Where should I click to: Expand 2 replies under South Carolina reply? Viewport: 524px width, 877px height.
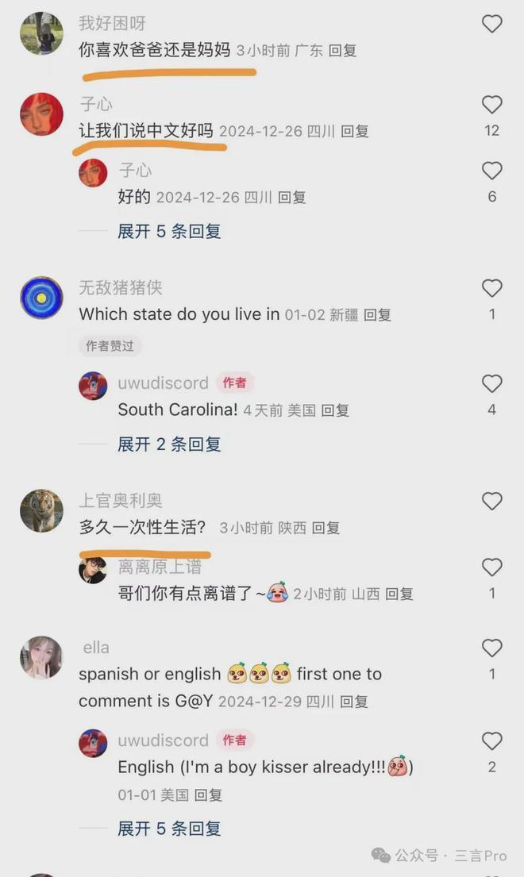[x=169, y=444]
